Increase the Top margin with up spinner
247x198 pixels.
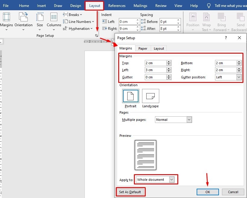coord(169,62)
